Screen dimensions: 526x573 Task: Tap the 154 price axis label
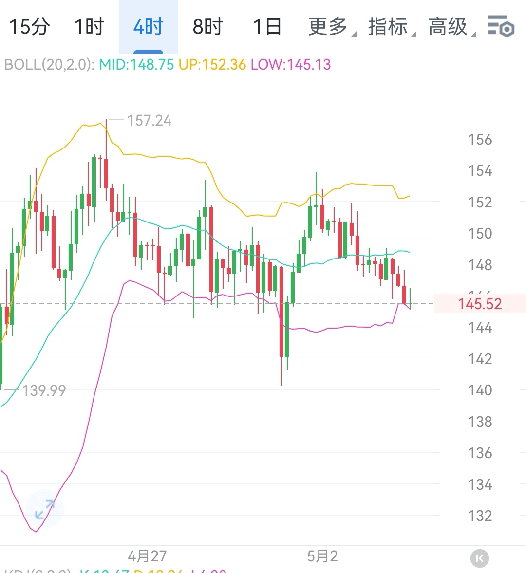[480, 171]
